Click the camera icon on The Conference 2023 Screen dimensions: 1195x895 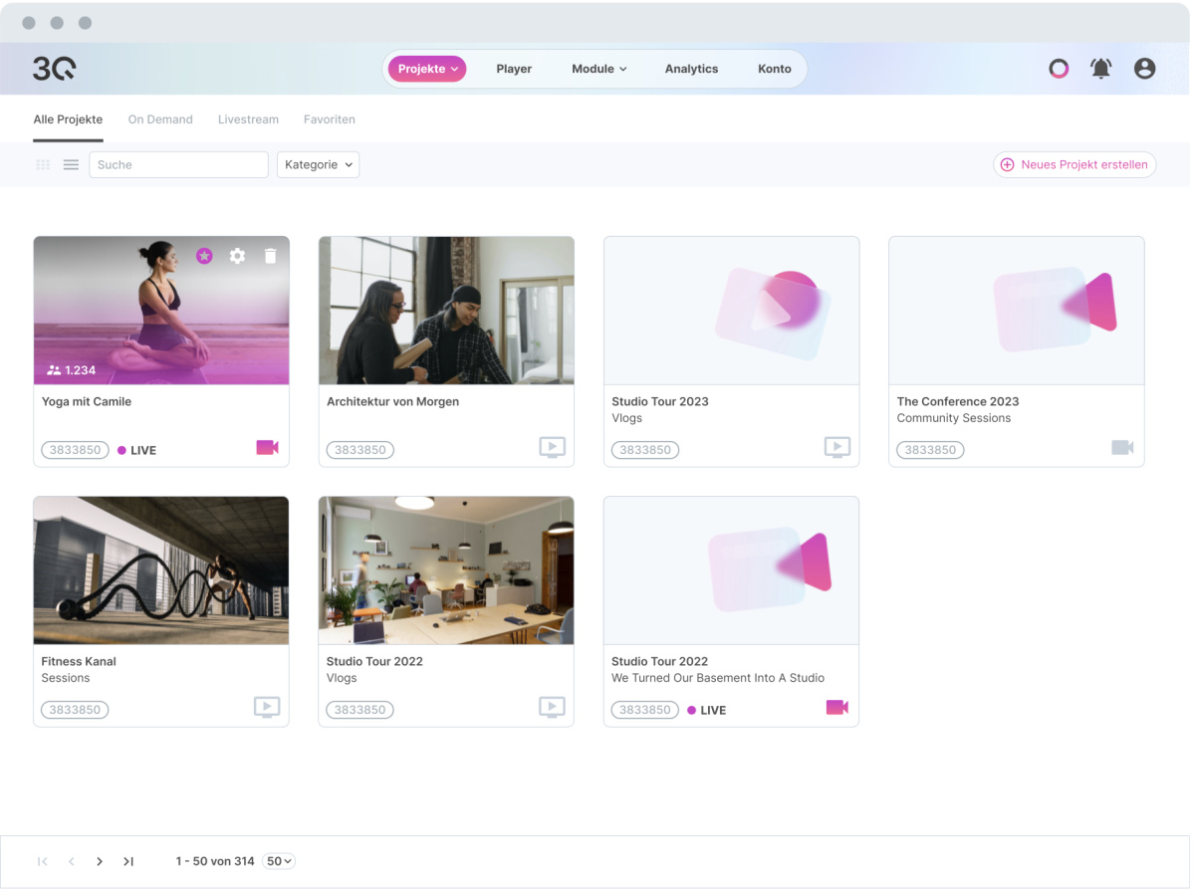pyautogui.click(x=1122, y=448)
